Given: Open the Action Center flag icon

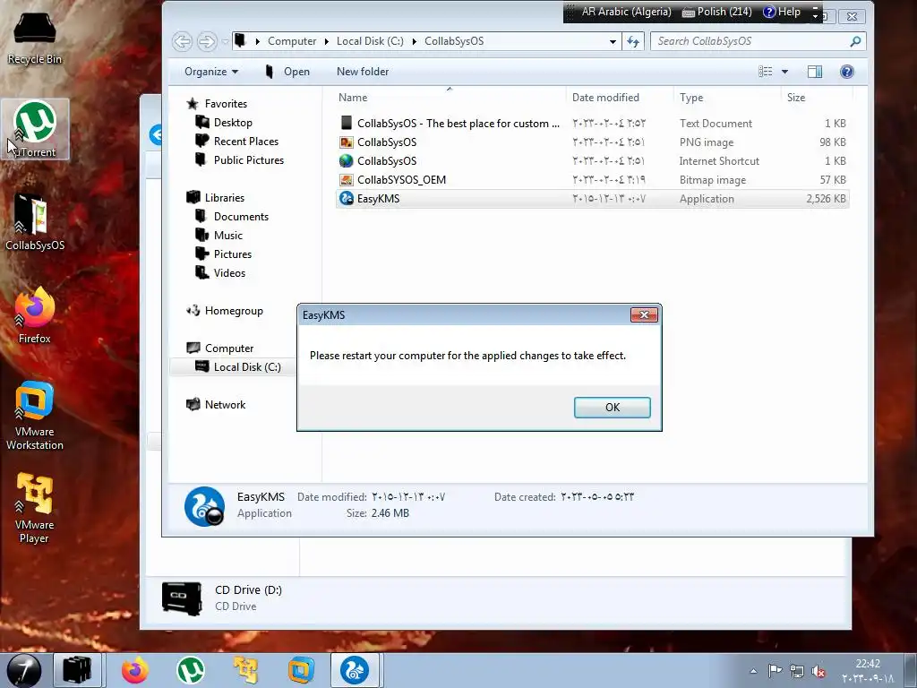Looking at the screenshot, I should coord(775,671).
